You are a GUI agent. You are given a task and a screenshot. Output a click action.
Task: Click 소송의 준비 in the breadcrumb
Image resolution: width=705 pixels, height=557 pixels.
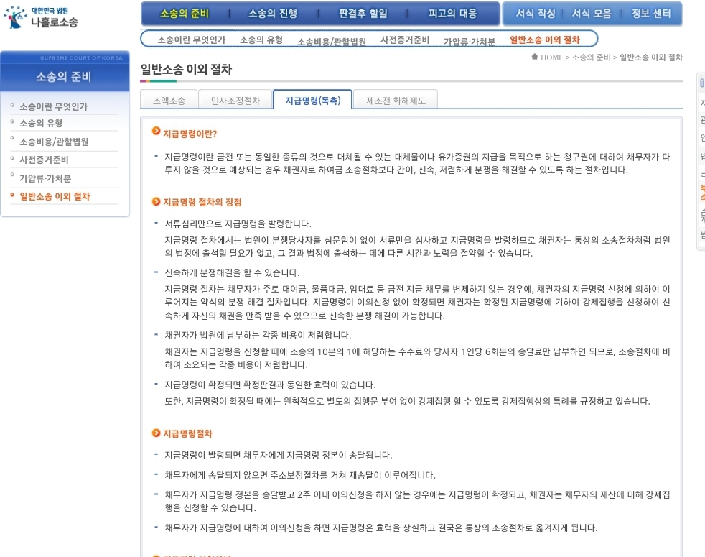click(x=592, y=57)
